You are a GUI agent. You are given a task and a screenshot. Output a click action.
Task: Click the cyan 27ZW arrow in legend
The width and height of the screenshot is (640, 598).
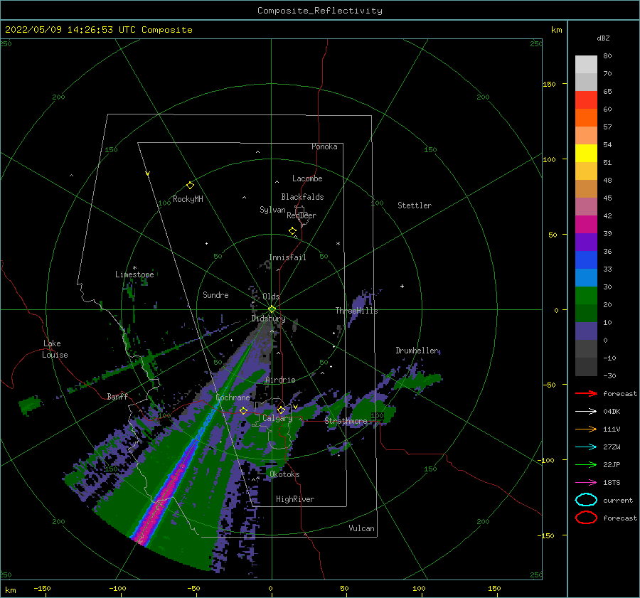pos(586,447)
